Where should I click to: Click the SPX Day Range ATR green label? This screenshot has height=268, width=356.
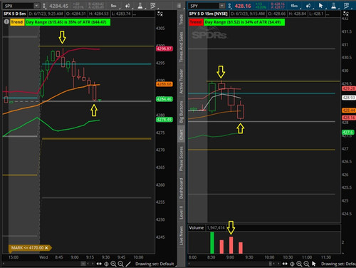click(x=68, y=22)
